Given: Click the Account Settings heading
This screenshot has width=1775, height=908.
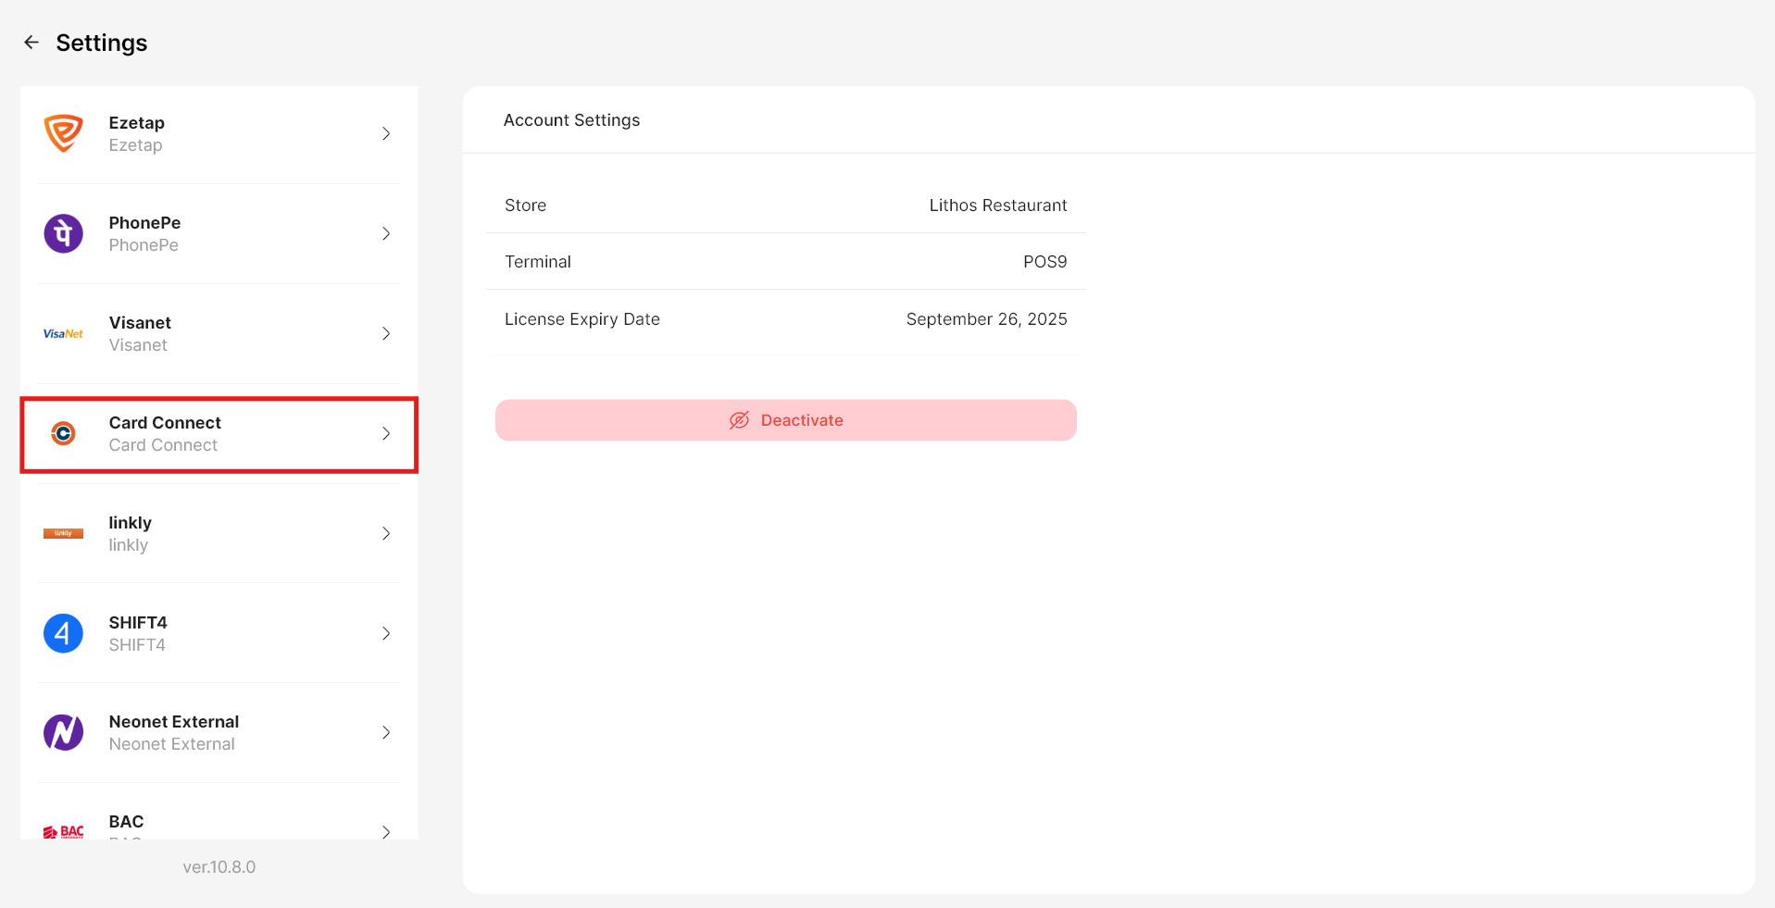Looking at the screenshot, I should (x=572, y=120).
